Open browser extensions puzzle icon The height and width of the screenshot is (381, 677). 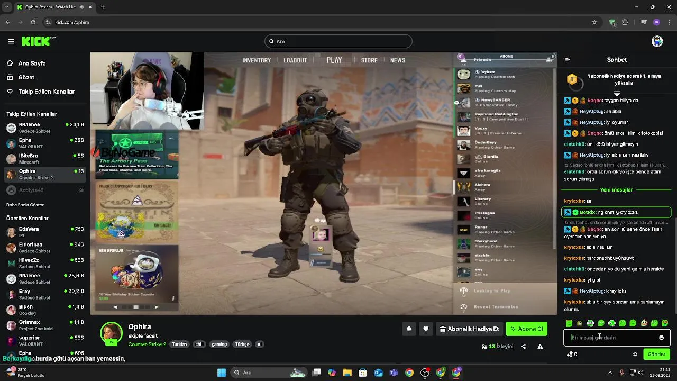(625, 22)
